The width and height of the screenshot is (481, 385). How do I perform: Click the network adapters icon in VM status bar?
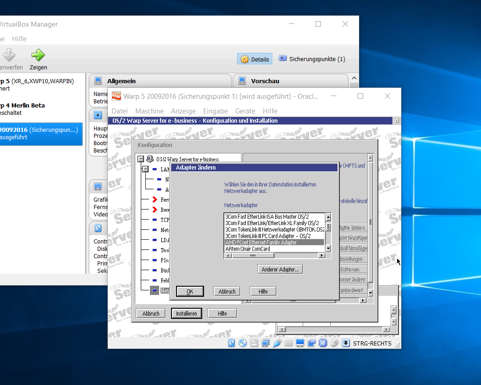[x=265, y=343]
